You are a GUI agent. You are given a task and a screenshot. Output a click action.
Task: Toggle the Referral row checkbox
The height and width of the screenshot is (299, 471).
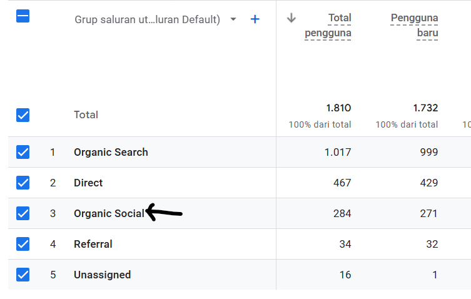click(x=23, y=244)
